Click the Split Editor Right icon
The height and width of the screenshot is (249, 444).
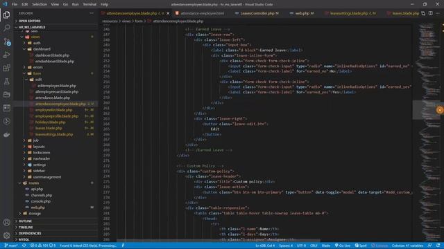[430, 13]
